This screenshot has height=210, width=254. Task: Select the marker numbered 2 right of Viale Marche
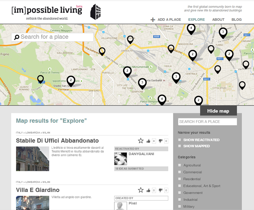coord(193,56)
